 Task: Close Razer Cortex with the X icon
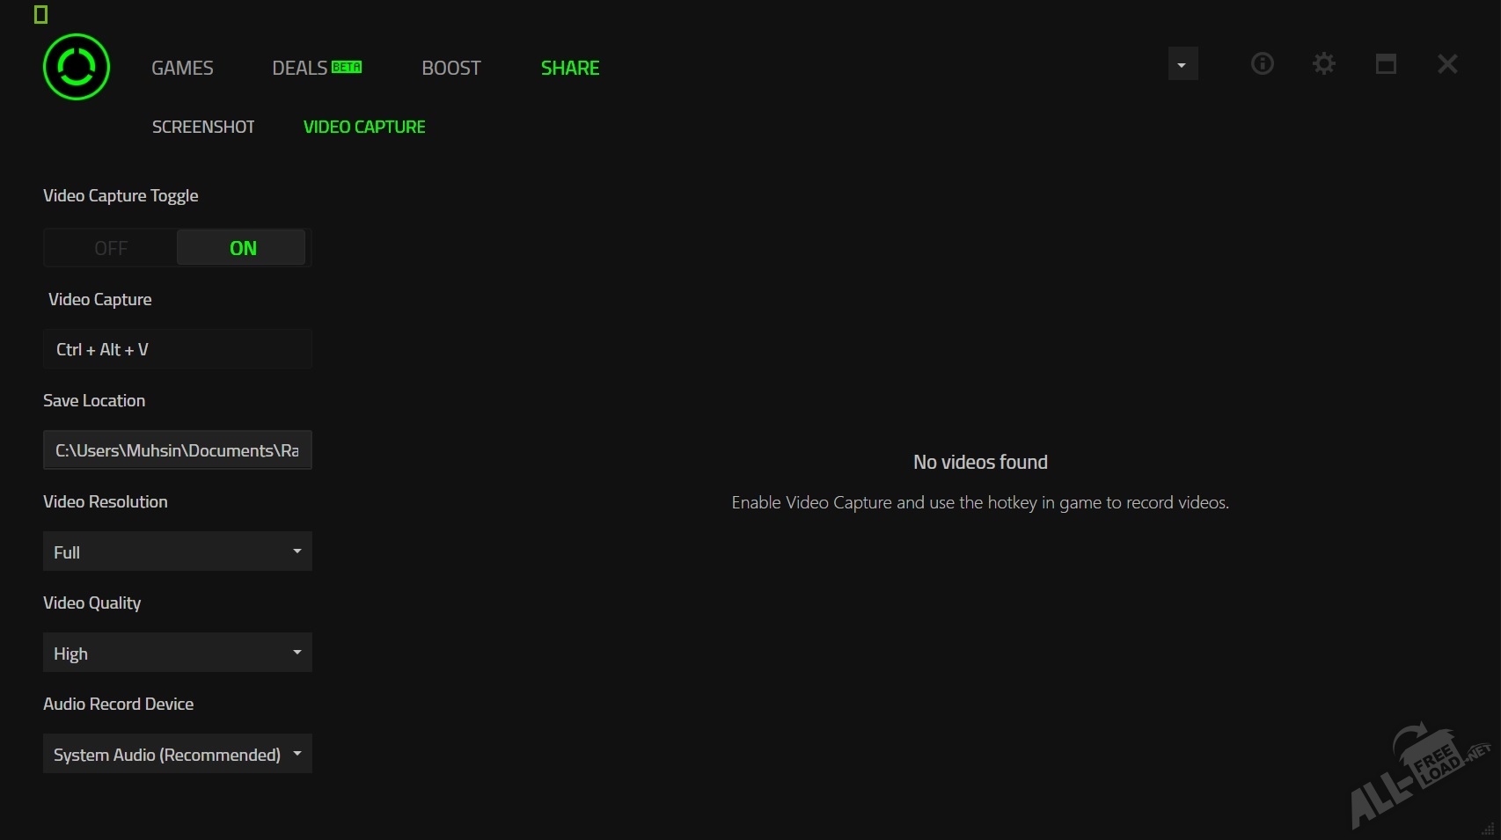click(1447, 63)
